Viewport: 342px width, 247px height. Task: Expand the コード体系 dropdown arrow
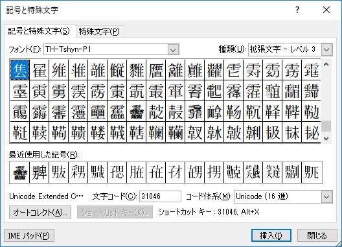[326, 197]
